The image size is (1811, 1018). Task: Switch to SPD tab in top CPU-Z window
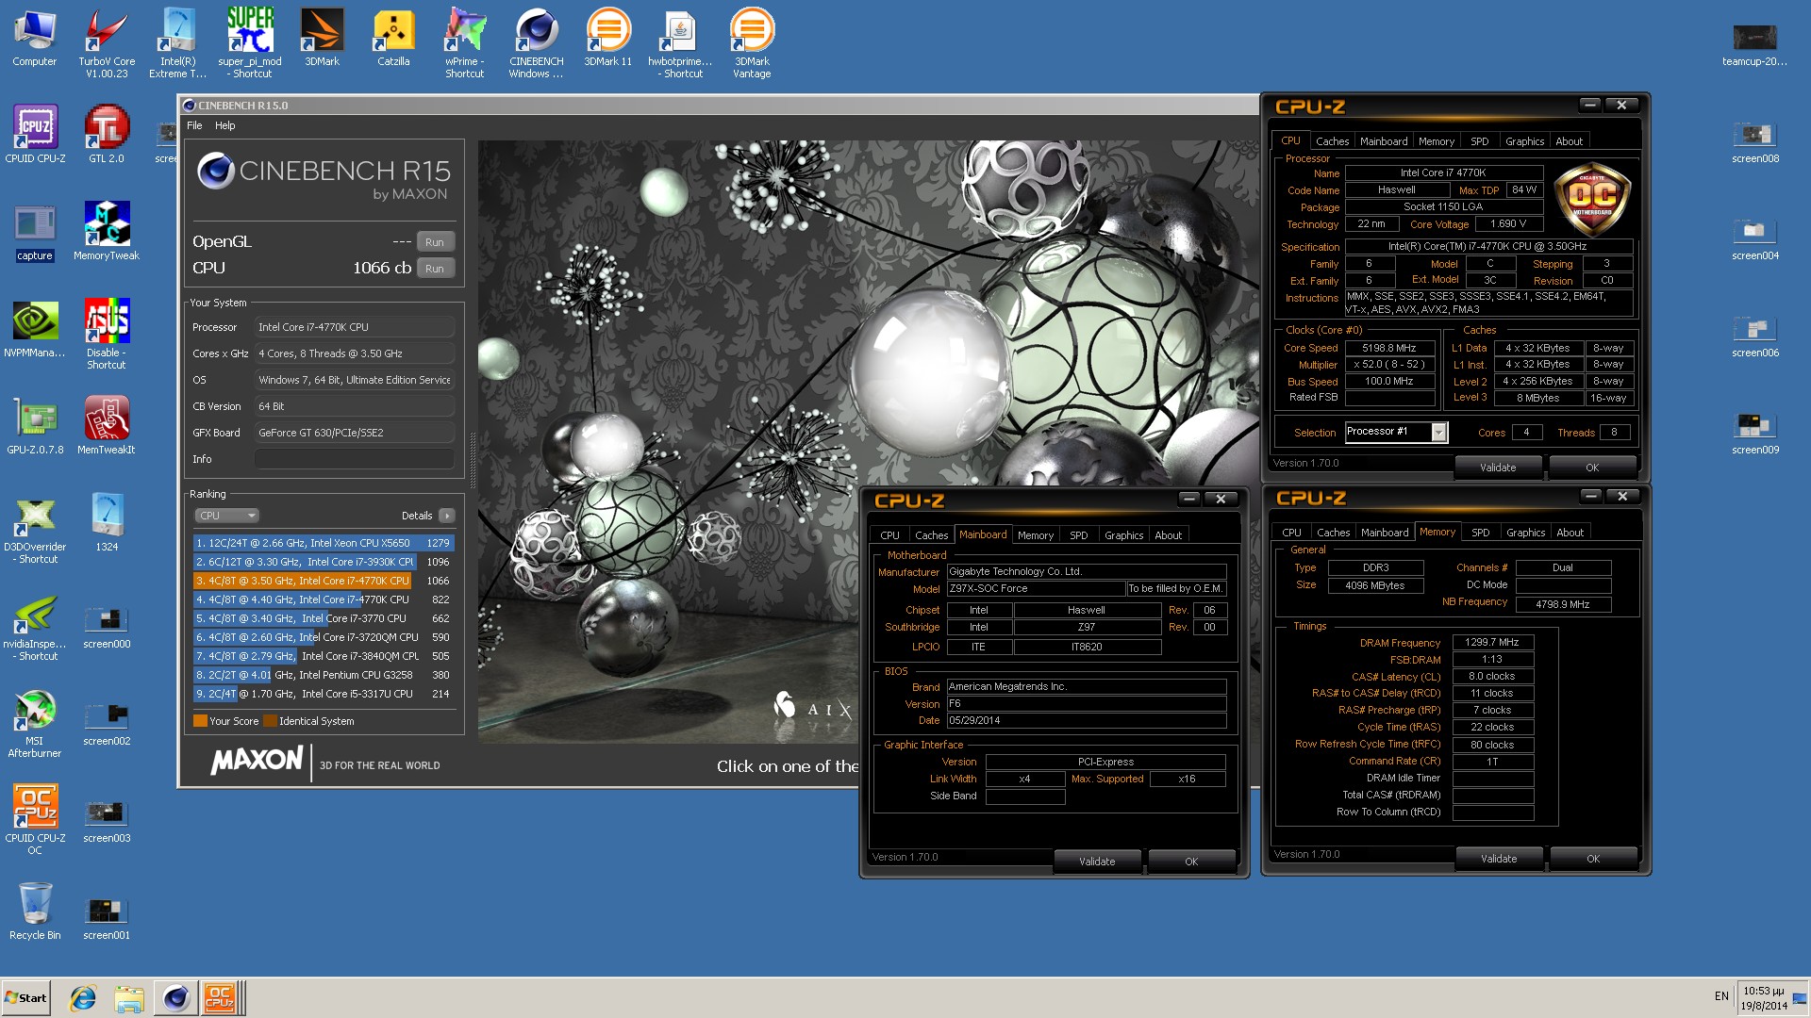(1479, 141)
